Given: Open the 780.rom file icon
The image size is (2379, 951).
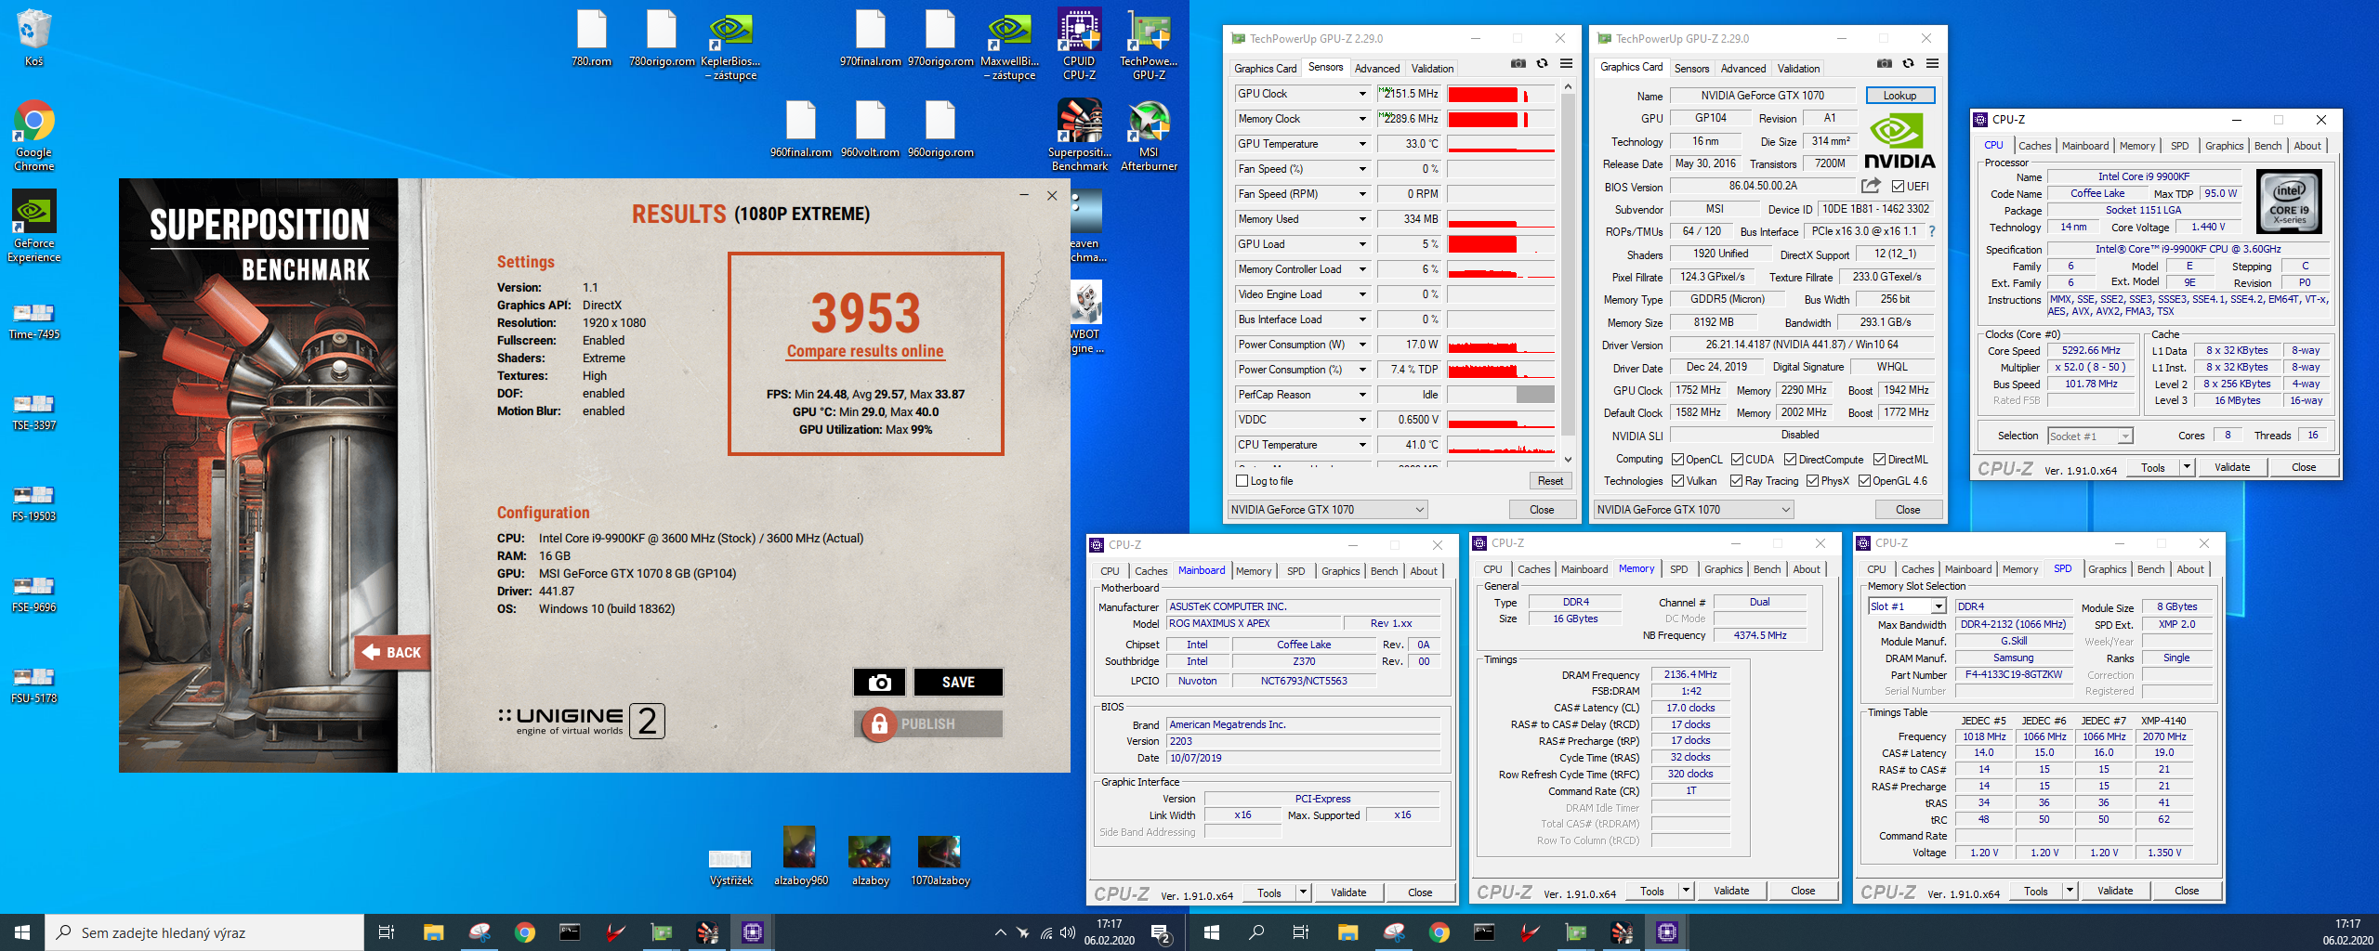Looking at the screenshot, I should pyautogui.click(x=592, y=38).
